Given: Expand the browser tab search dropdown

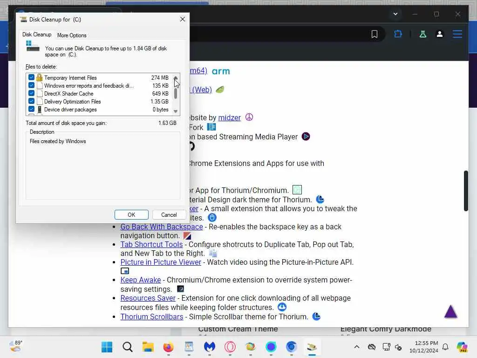Looking at the screenshot, I should point(395,14).
